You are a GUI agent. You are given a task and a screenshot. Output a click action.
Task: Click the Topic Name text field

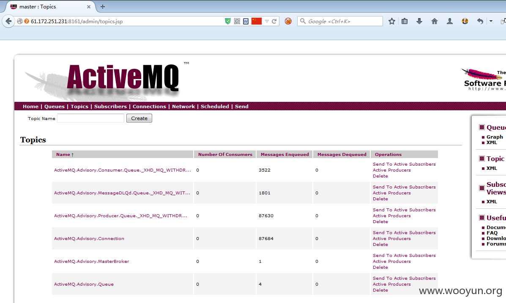coord(91,118)
